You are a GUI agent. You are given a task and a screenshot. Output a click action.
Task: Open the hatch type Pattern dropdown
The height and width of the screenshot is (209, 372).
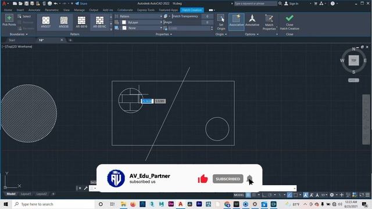click(141, 16)
